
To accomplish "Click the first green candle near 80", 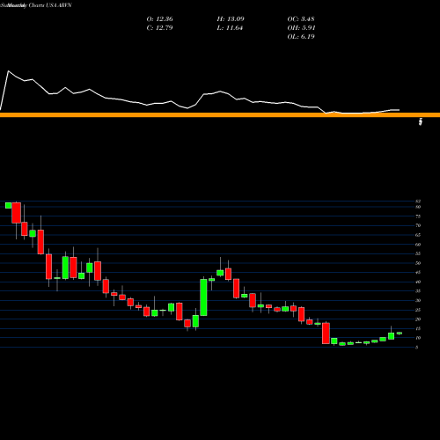I will 8,205.
